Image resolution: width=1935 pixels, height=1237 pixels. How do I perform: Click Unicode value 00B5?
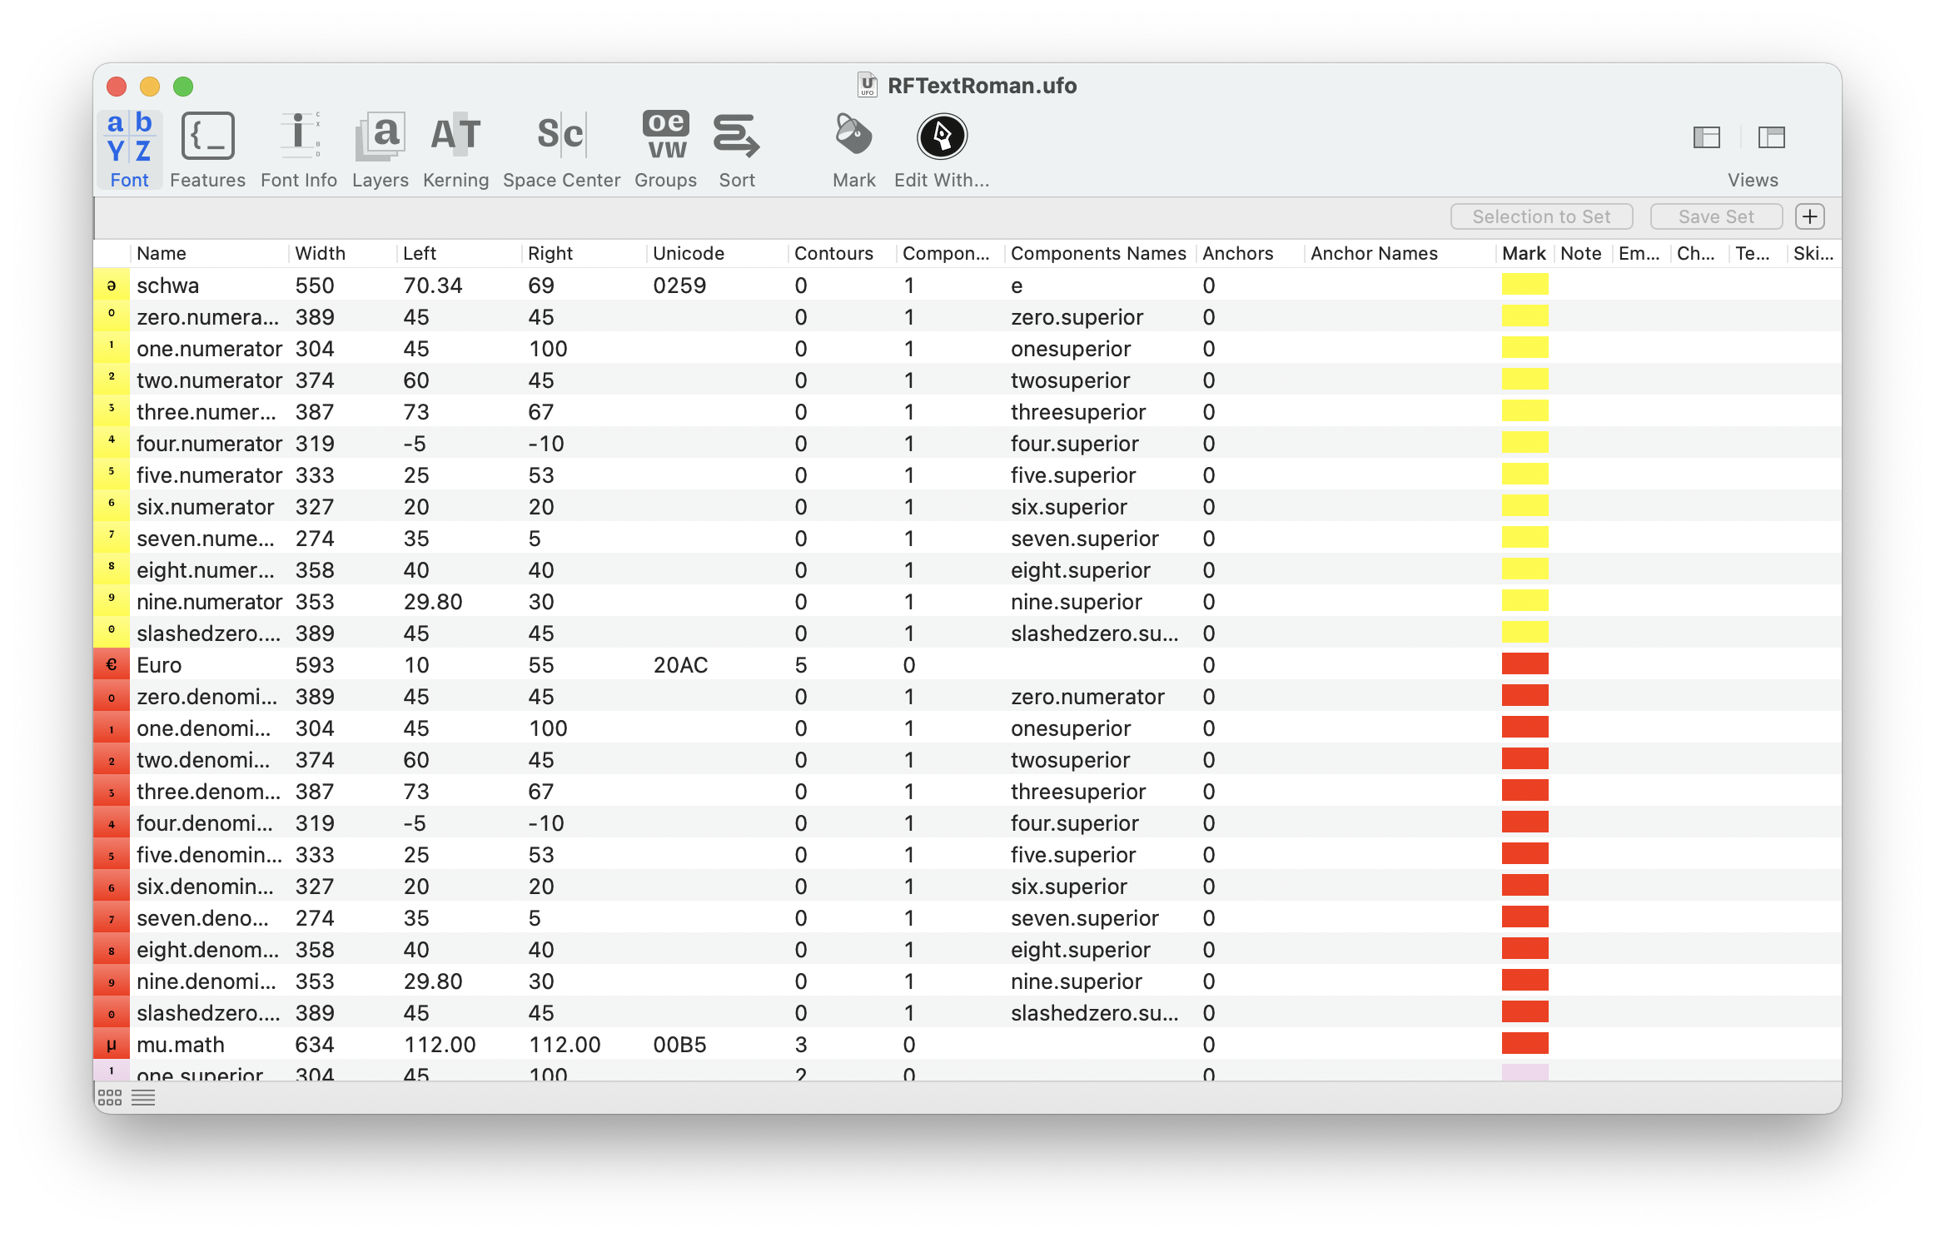coord(679,1045)
